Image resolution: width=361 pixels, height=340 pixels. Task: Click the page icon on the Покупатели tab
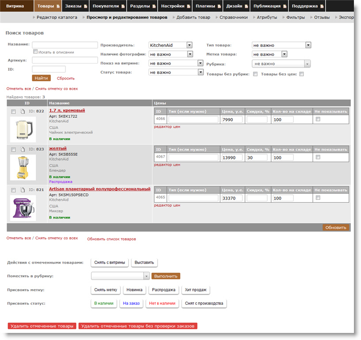(123, 6)
